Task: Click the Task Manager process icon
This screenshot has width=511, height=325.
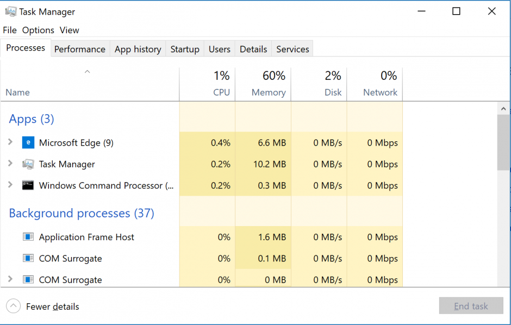Action: (28, 164)
